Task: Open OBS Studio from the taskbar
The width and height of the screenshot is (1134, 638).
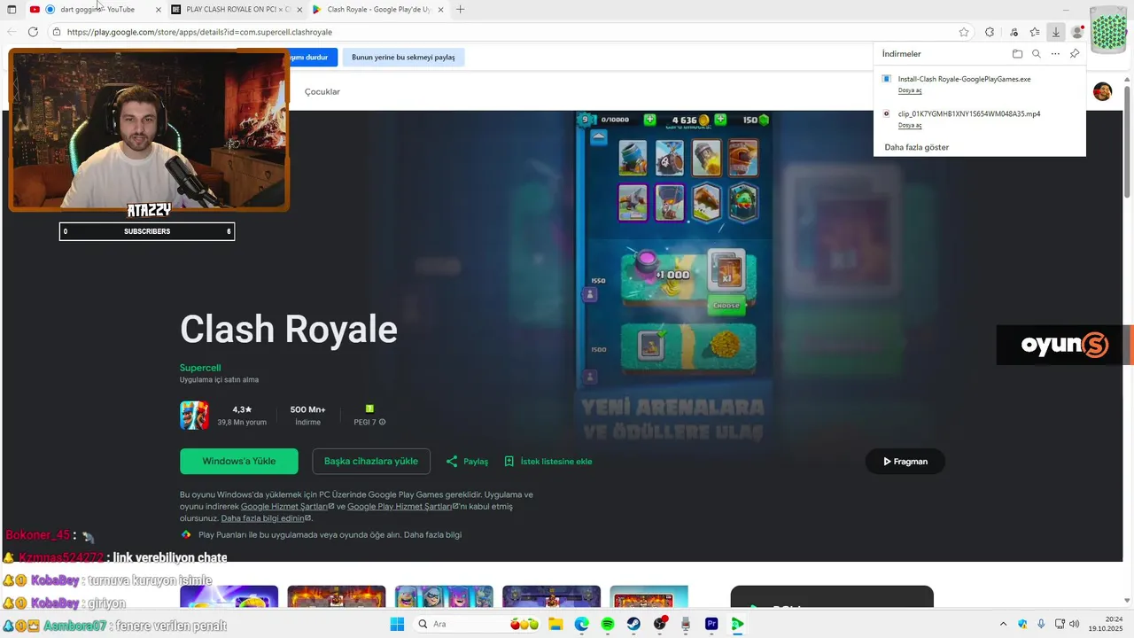Action: click(660, 624)
